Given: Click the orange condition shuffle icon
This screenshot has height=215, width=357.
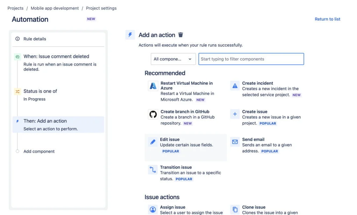Looking at the screenshot, I should [x=17, y=91].
